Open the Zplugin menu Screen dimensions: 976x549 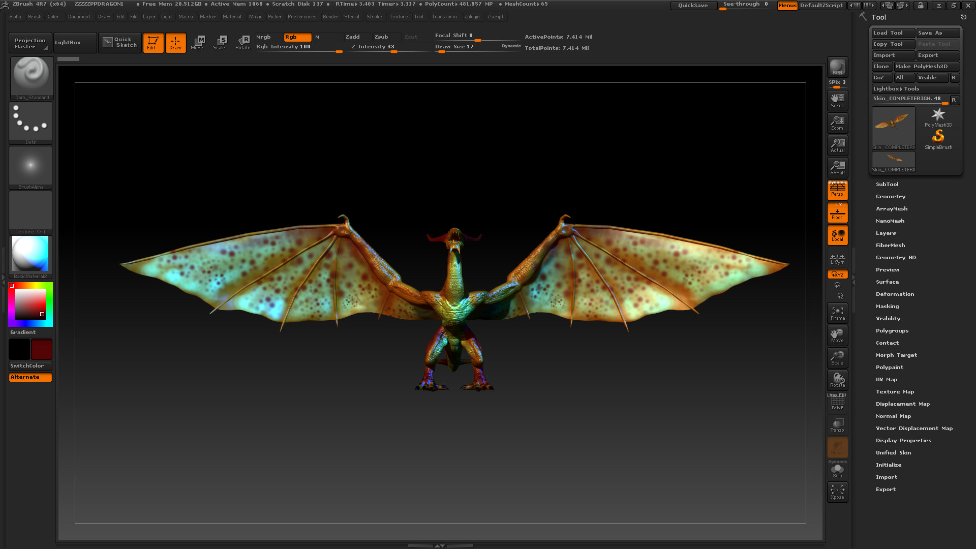pos(471,17)
